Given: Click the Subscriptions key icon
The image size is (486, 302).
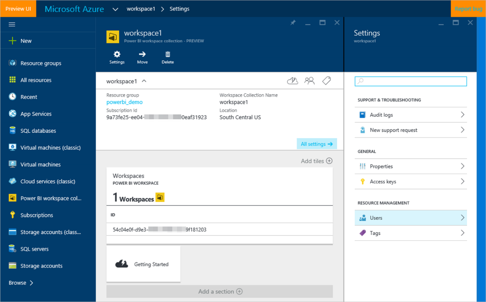Looking at the screenshot, I should point(13,215).
